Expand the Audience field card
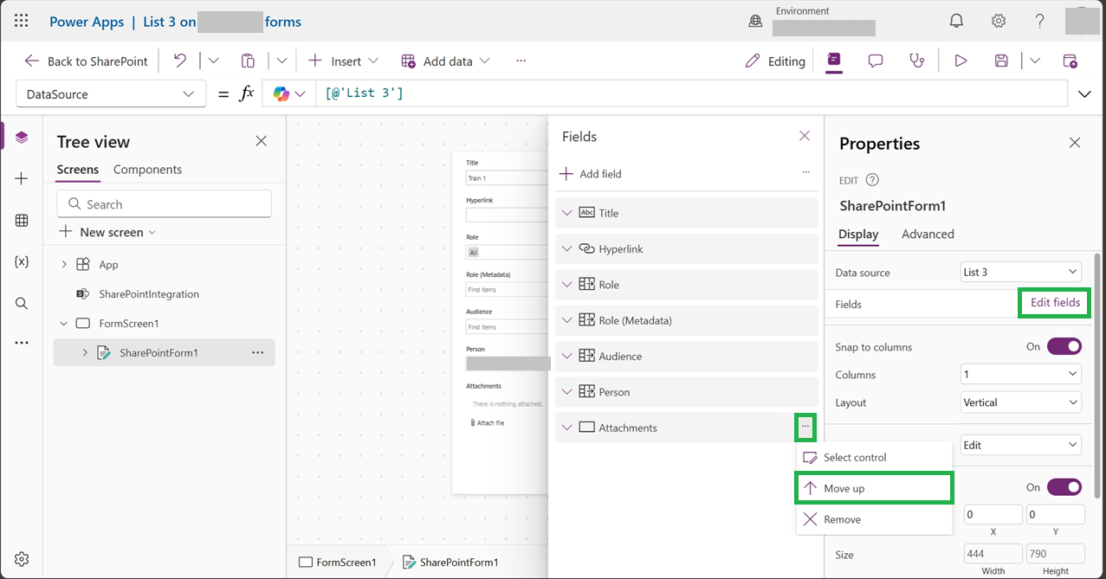This screenshot has width=1106, height=579. [x=567, y=356]
